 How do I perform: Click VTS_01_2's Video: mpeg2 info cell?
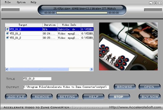point(69,38)
